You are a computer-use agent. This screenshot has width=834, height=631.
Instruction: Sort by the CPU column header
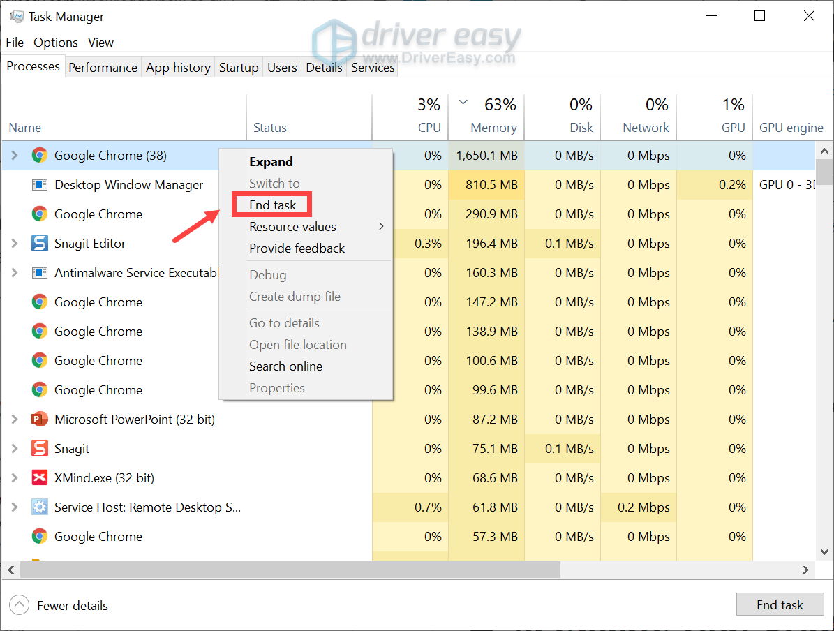pyautogui.click(x=410, y=117)
